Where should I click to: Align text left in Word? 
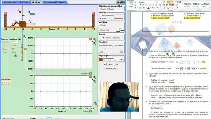164,5
